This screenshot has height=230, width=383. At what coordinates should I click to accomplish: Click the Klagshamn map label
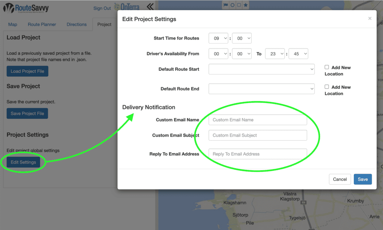click(235, 203)
